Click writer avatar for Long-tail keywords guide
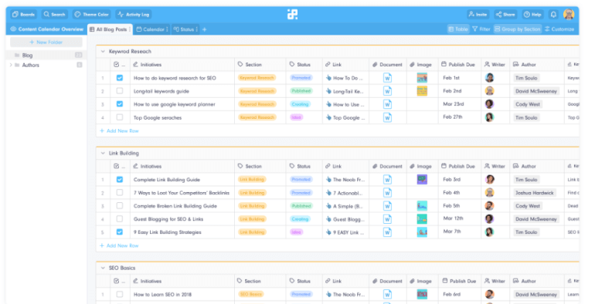This screenshot has width=595, height=304. pyautogui.click(x=489, y=91)
